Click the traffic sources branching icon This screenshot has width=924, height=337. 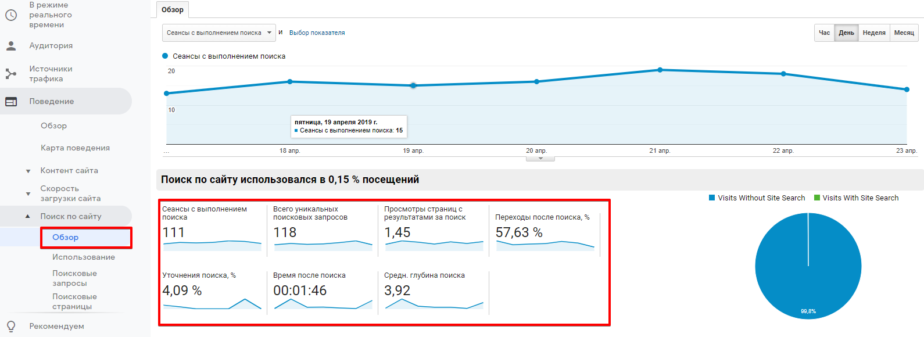[11, 74]
